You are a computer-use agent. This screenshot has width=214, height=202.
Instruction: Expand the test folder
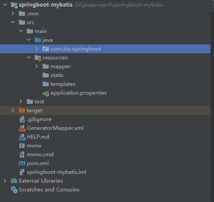pyautogui.click(x=21, y=102)
